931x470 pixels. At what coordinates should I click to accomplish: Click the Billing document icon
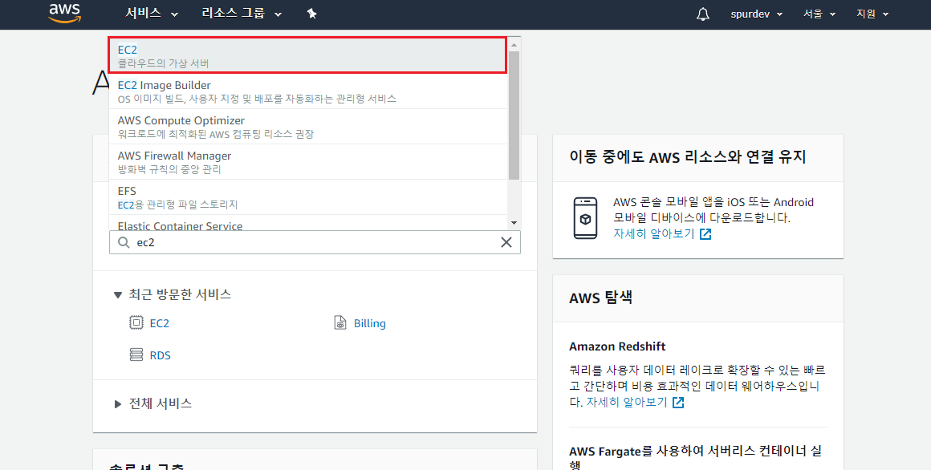tap(340, 323)
